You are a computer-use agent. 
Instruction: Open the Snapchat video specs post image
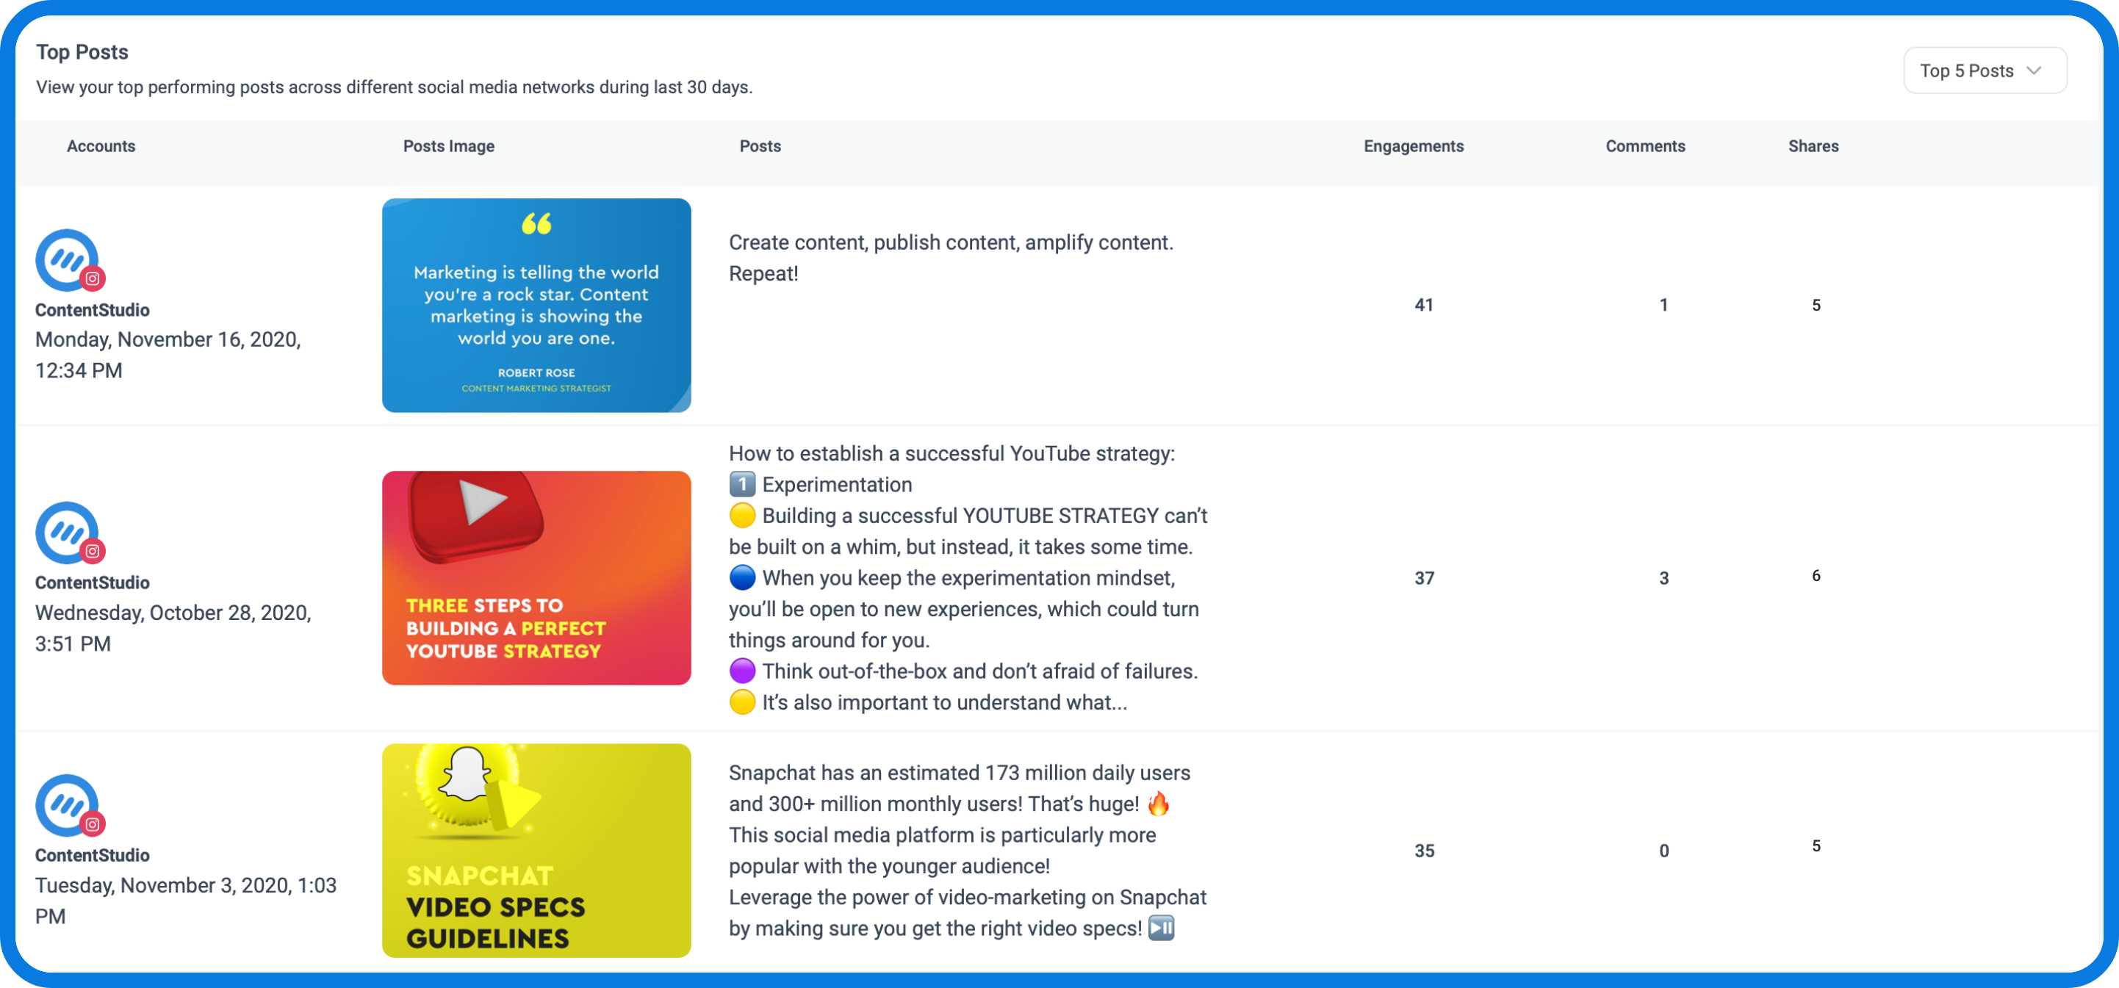tap(536, 851)
